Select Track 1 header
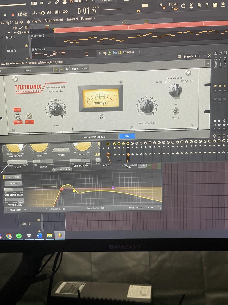Image resolution: width=228 pixels, height=305 pixels. [10, 37]
